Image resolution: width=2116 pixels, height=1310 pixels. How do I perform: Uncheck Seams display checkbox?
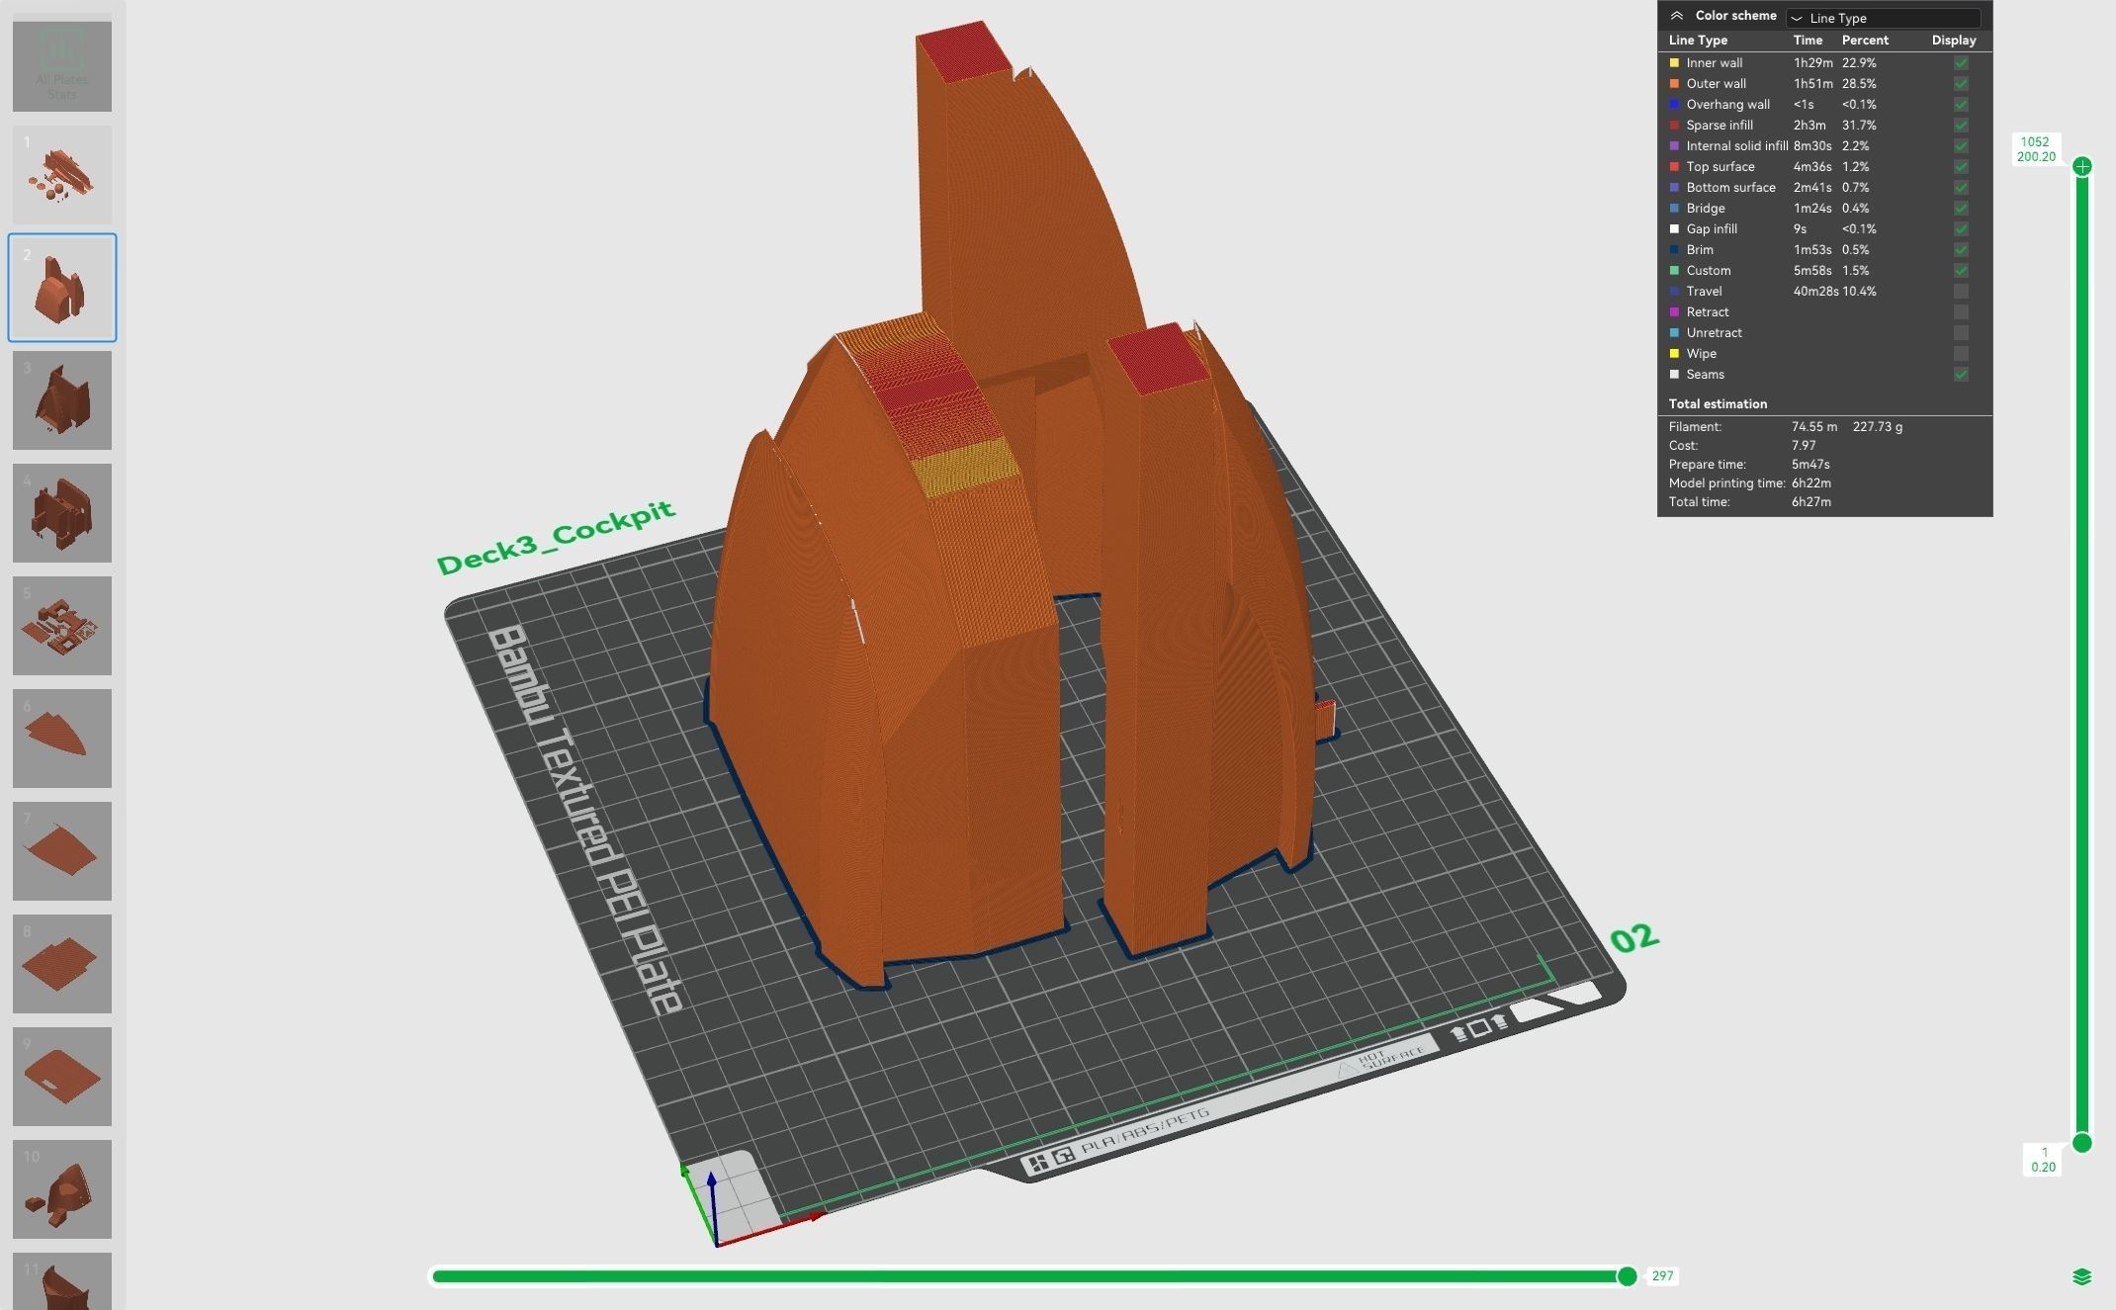1961,375
